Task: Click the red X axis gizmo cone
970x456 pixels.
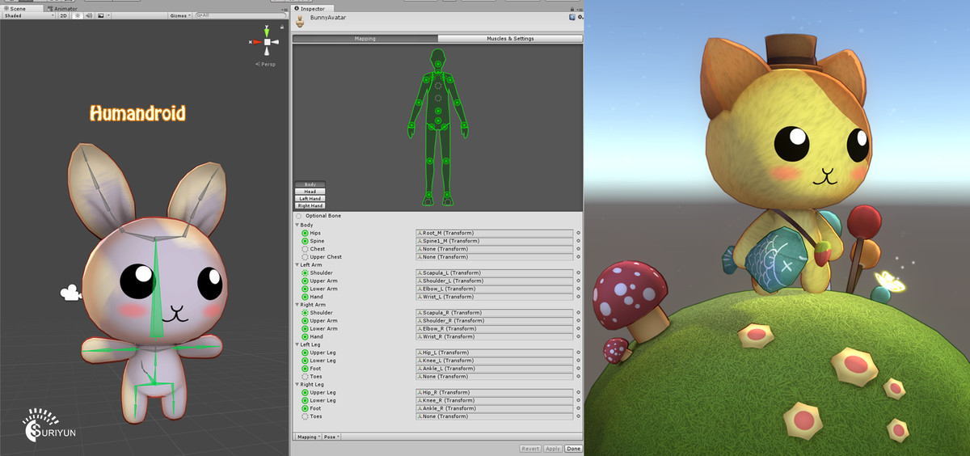Action: point(257,41)
